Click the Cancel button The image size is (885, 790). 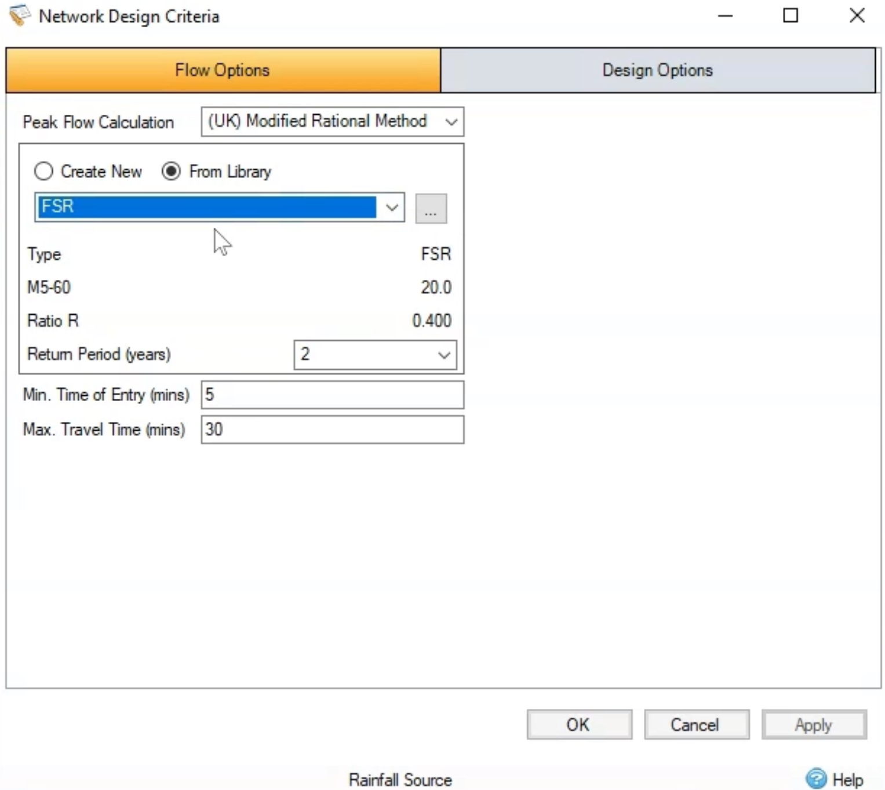tap(696, 725)
